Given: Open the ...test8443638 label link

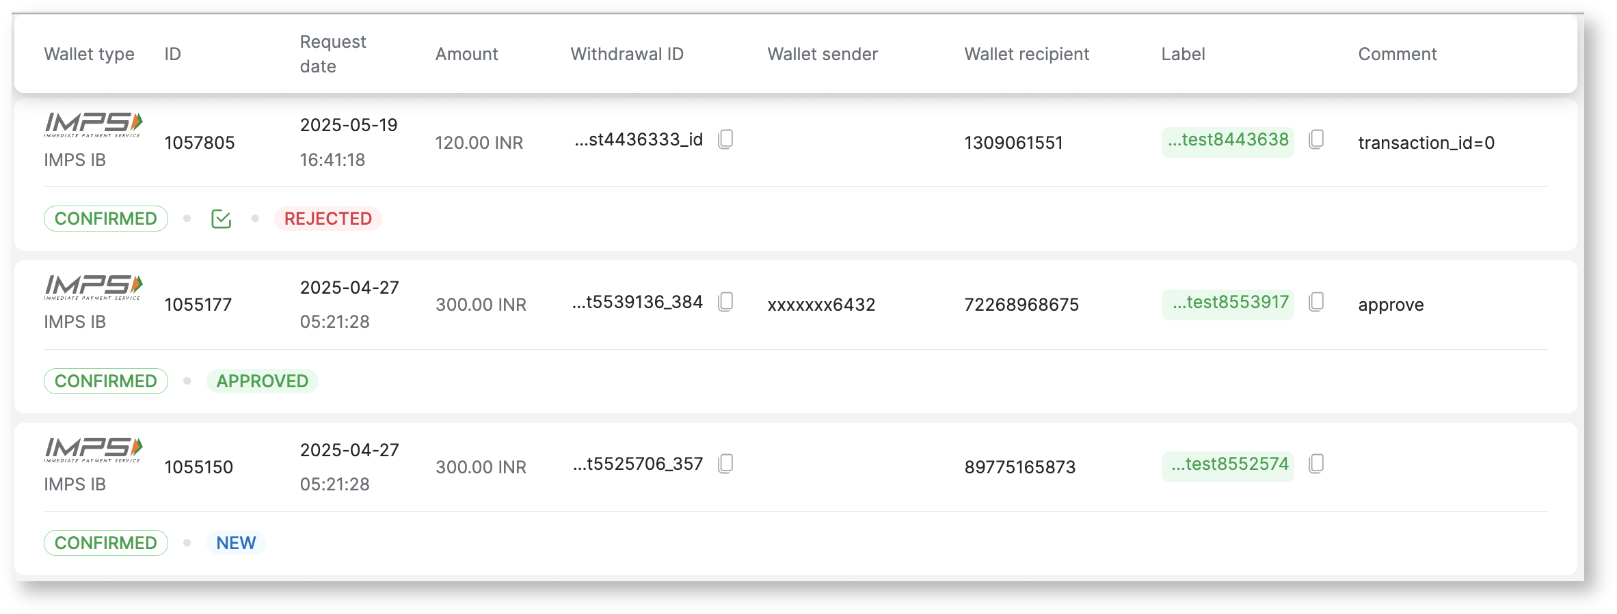Looking at the screenshot, I should tap(1227, 140).
